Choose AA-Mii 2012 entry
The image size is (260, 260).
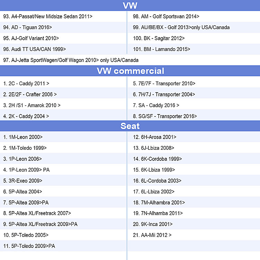(x=194, y=235)
